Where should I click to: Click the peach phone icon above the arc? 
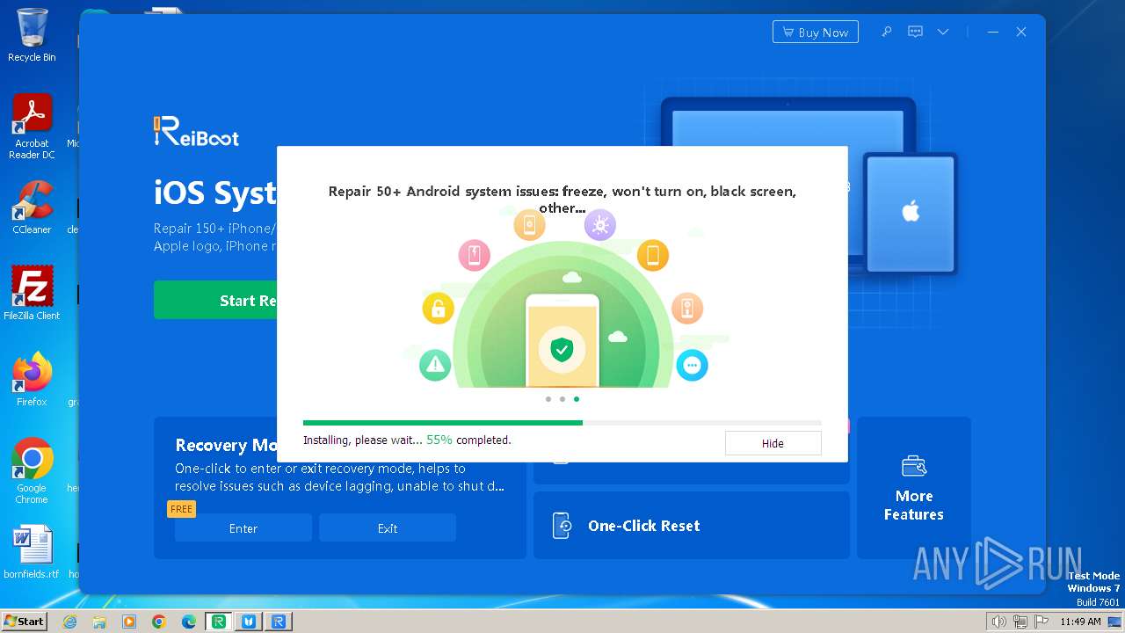point(529,225)
